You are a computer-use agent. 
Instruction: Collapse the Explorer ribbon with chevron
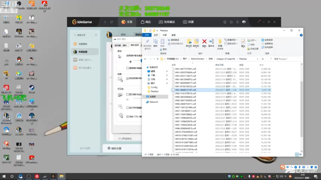(x=297, y=35)
